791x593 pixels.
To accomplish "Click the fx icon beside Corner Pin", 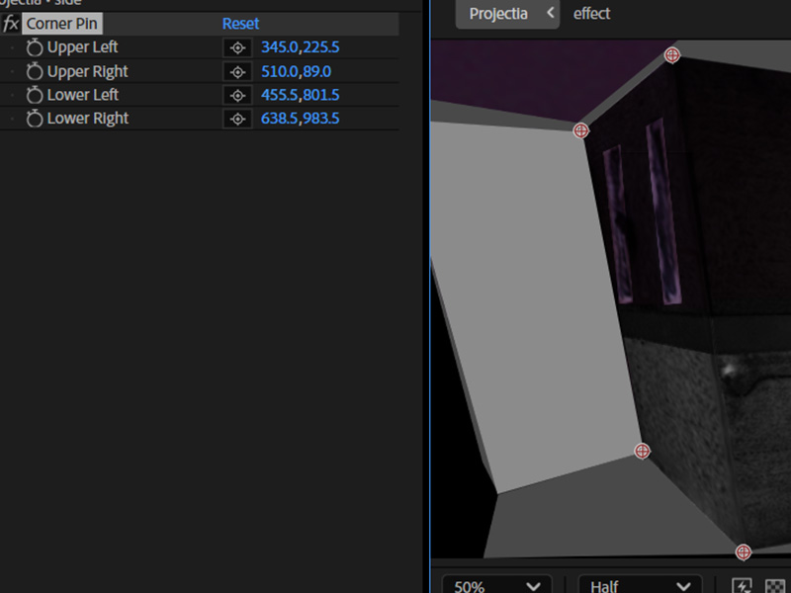I will point(10,23).
